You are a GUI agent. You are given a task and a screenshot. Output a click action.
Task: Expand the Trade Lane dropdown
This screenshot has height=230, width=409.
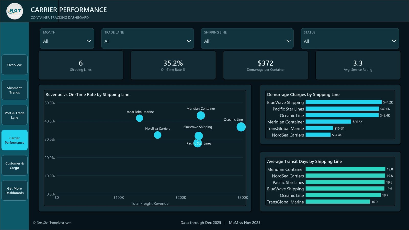tap(147, 39)
